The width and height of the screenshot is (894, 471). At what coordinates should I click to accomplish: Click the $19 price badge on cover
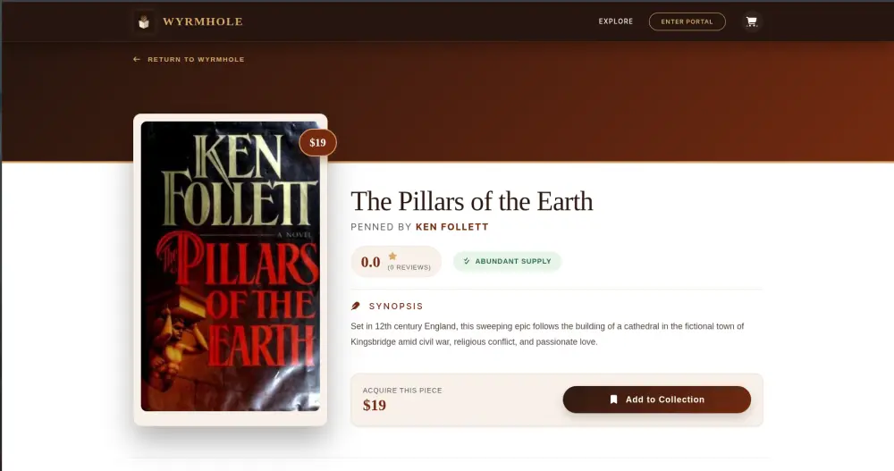click(317, 143)
